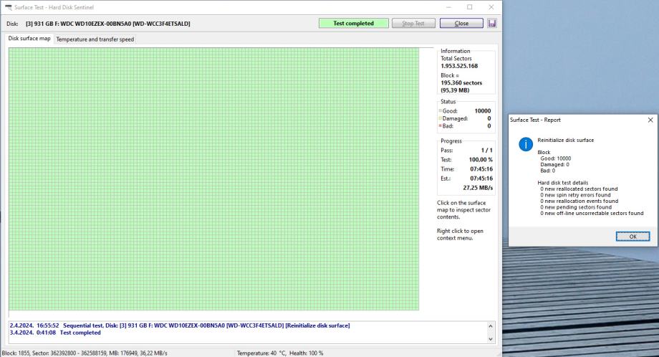Click the status bar Block 1855 sector info
659x357 pixels.
[x=85, y=353]
